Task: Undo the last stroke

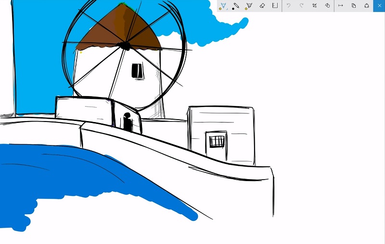Action: click(x=288, y=5)
